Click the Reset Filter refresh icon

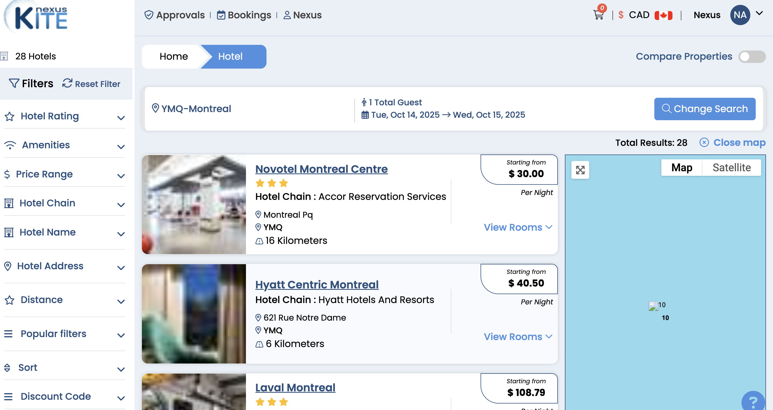coord(67,83)
